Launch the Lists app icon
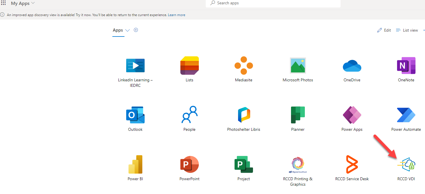This screenshot has width=425, height=194. (x=189, y=66)
